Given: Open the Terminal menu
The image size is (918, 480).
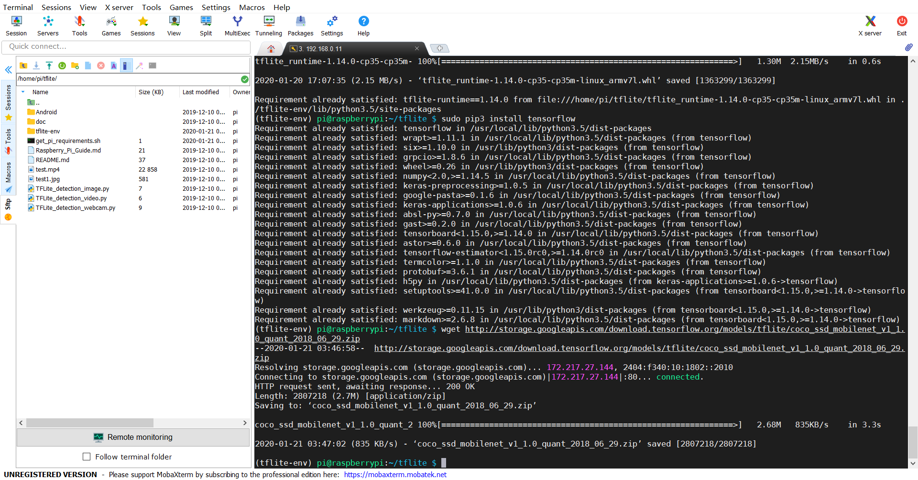Looking at the screenshot, I should click(18, 7).
